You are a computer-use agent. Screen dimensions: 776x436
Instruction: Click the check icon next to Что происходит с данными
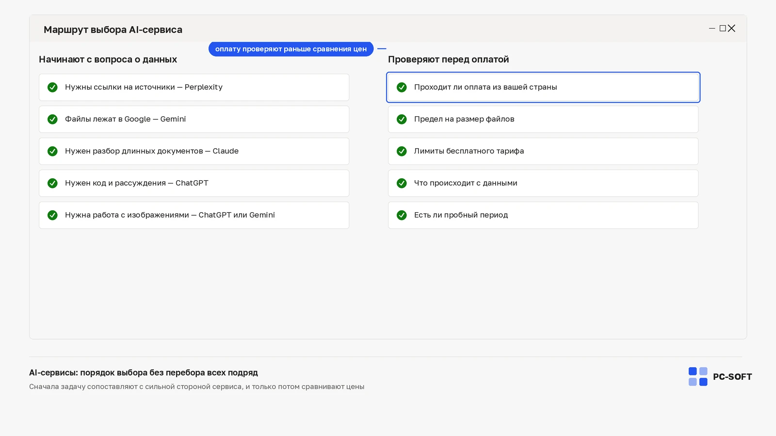pyautogui.click(x=402, y=183)
